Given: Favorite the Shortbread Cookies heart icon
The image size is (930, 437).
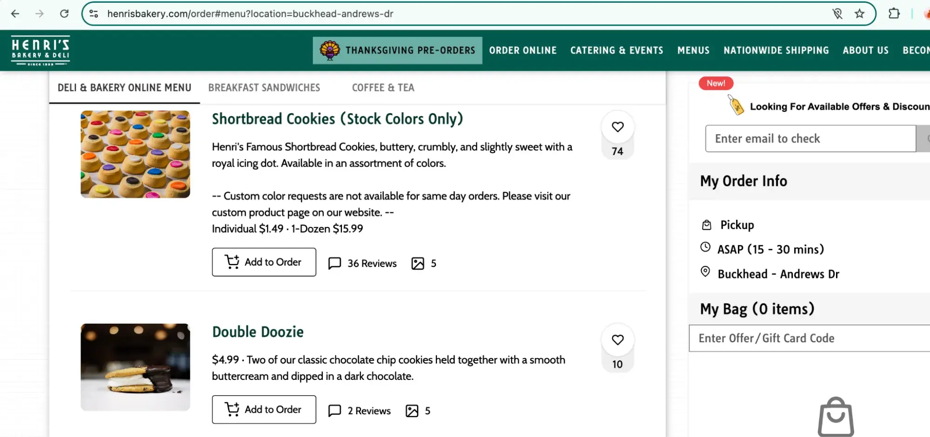Looking at the screenshot, I should pos(617,127).
